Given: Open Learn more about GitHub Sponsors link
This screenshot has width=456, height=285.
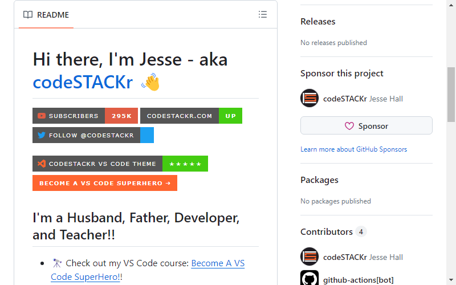Looking at the screenshot, I should click(x=353, y=149).
